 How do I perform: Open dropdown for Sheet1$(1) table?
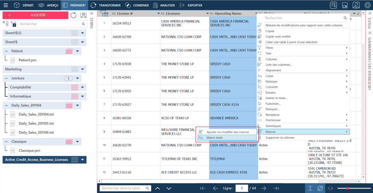pos(82,33)
